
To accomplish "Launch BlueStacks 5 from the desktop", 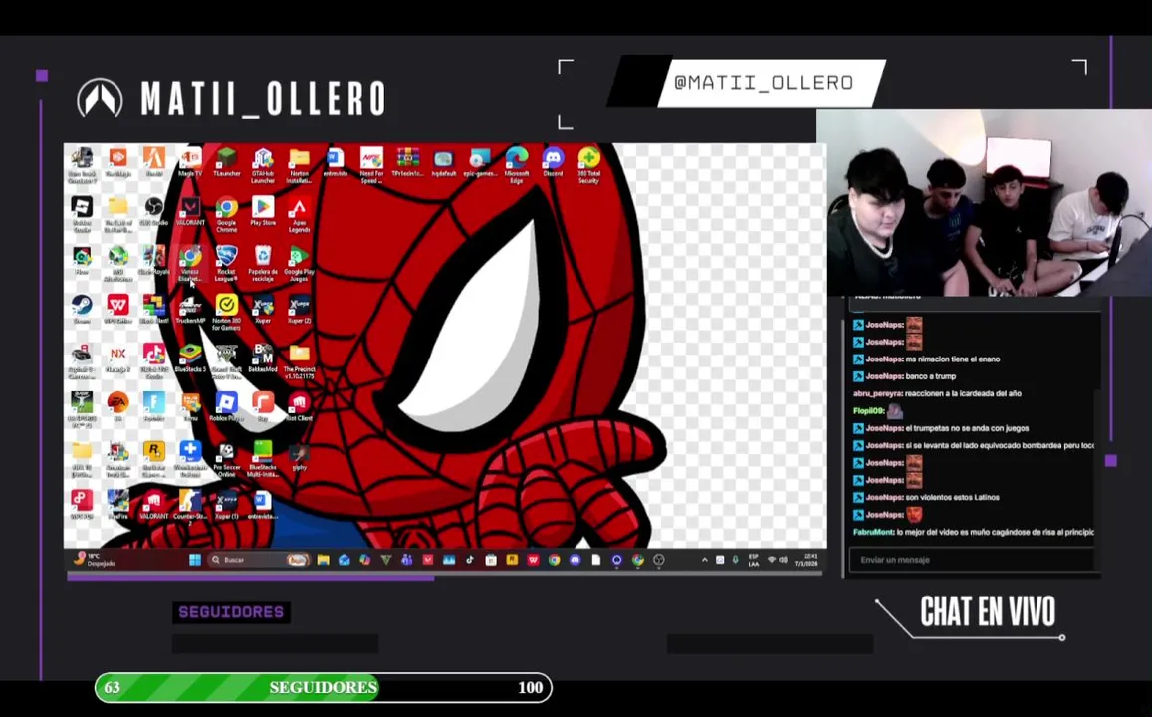I will coord(190,358).
